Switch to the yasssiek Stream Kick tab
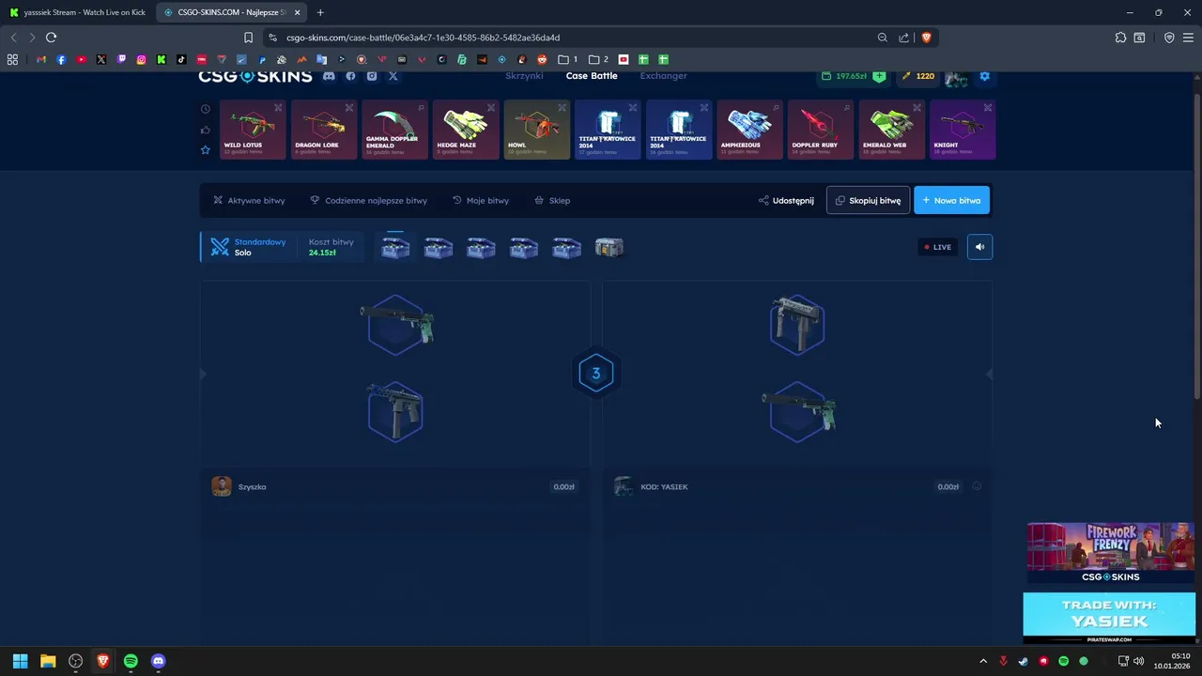The image size is (1202, 676). tap(77, 12)
